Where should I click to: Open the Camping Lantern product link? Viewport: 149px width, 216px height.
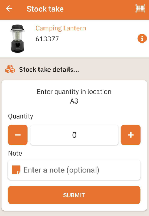coord(61,28)
